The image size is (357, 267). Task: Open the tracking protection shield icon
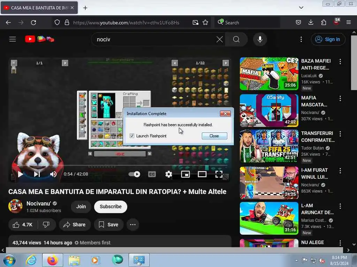click(57, 23)
